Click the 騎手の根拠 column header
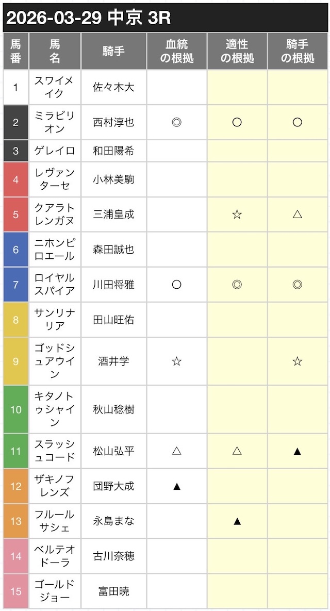The height and width of the screenshot is (611, 330). pyautogui.click(x=298, y=51)
